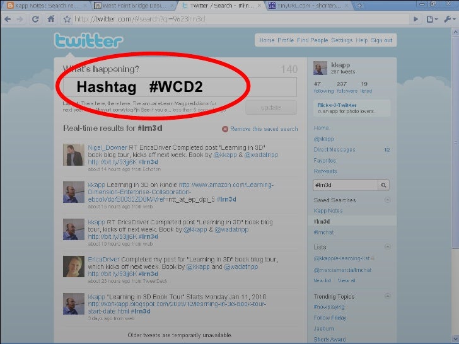Bookmark page with star icon
Image resolution: width=459 pixels, height=344 pixels.
[x=67, y=20]
